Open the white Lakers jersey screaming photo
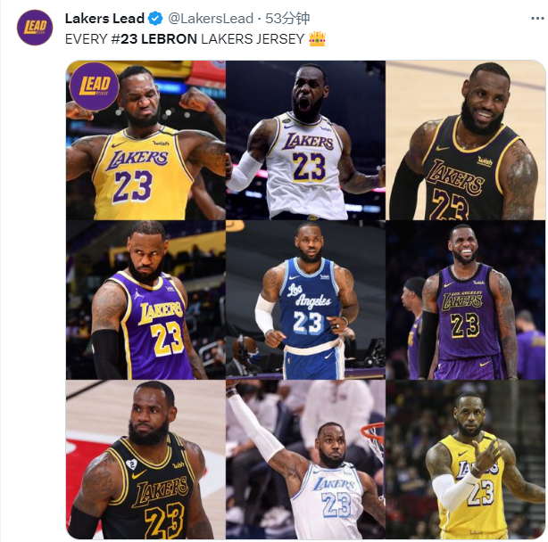Image resolution: width=548 pixels, height=542 pixels. pyautogui.click(x=305, y=140)
